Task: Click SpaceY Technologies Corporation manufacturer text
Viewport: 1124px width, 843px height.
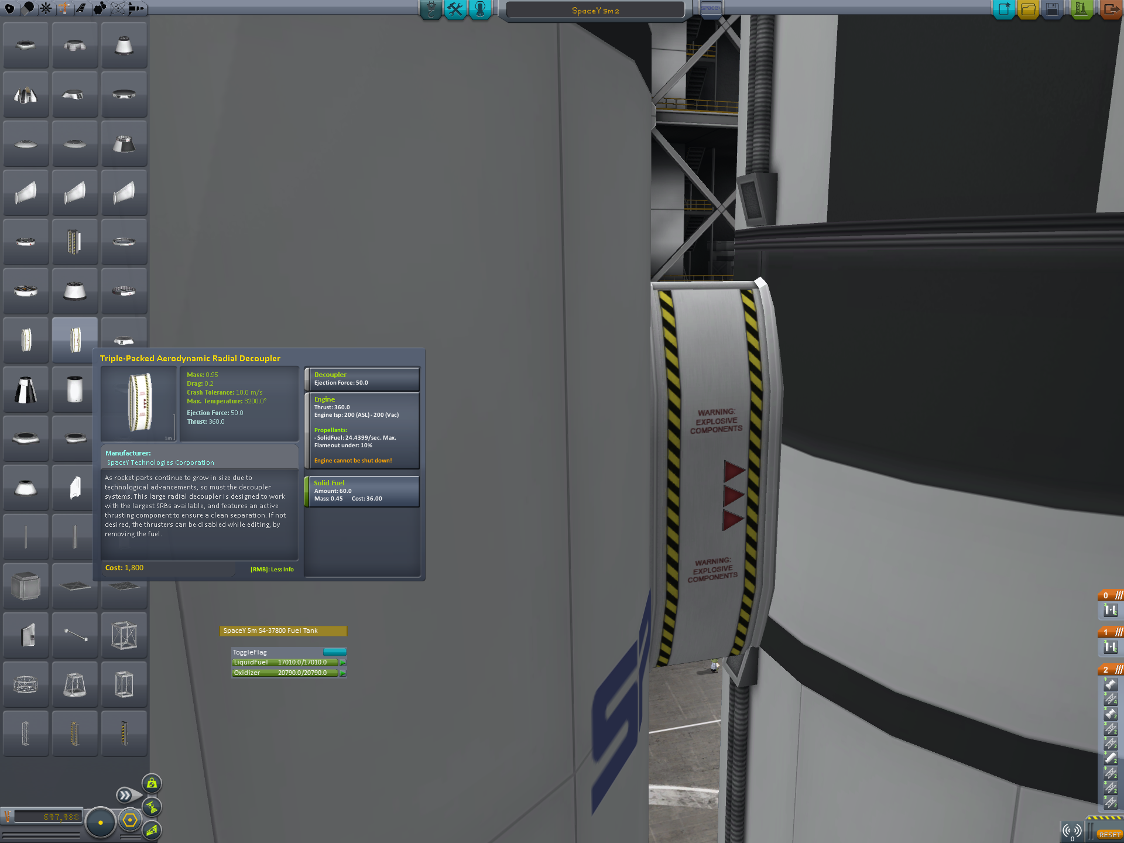Action: (160, 462)
